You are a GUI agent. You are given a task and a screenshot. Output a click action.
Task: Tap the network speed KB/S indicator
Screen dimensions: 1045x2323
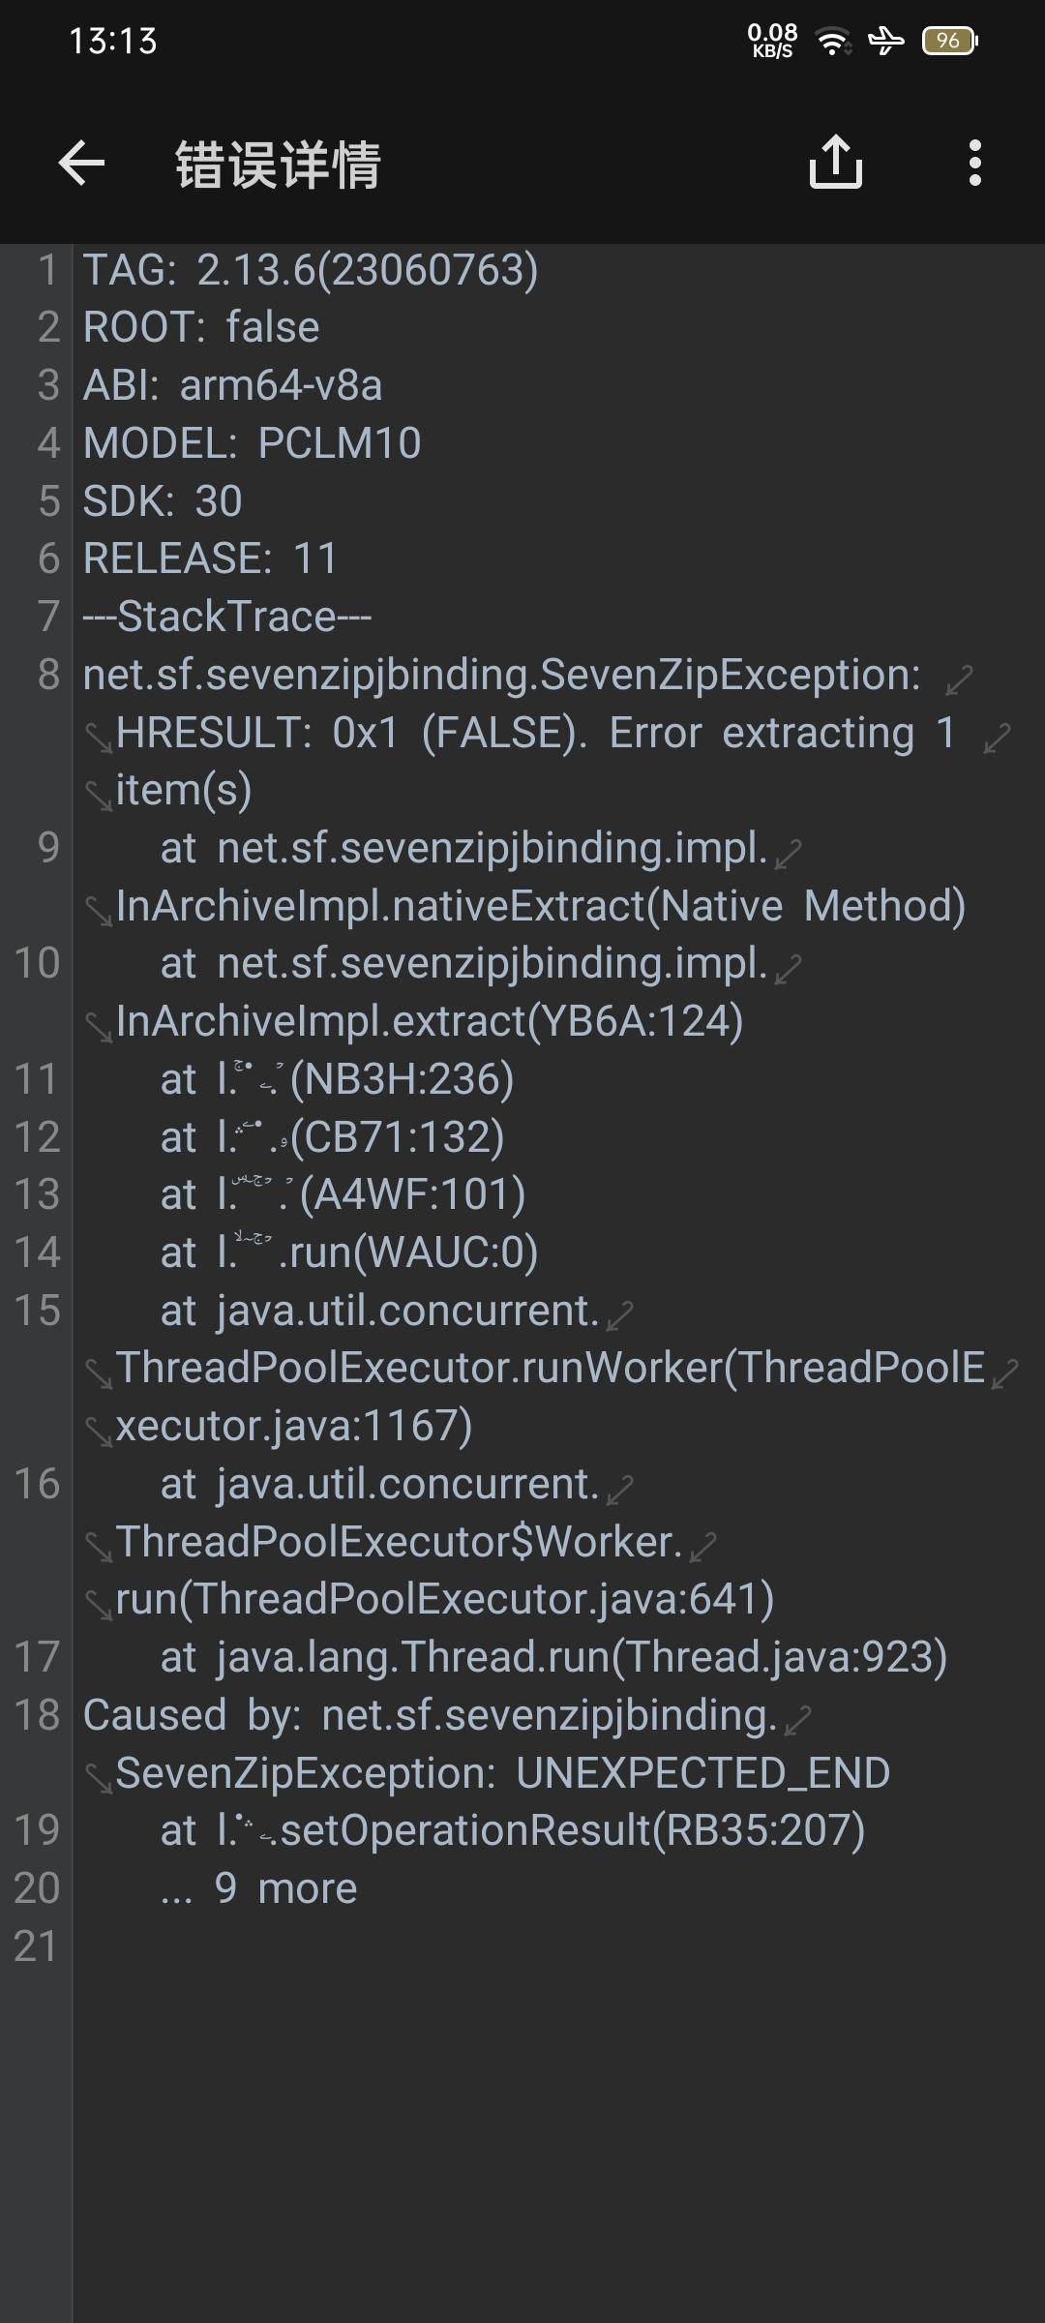click(772, 41)
